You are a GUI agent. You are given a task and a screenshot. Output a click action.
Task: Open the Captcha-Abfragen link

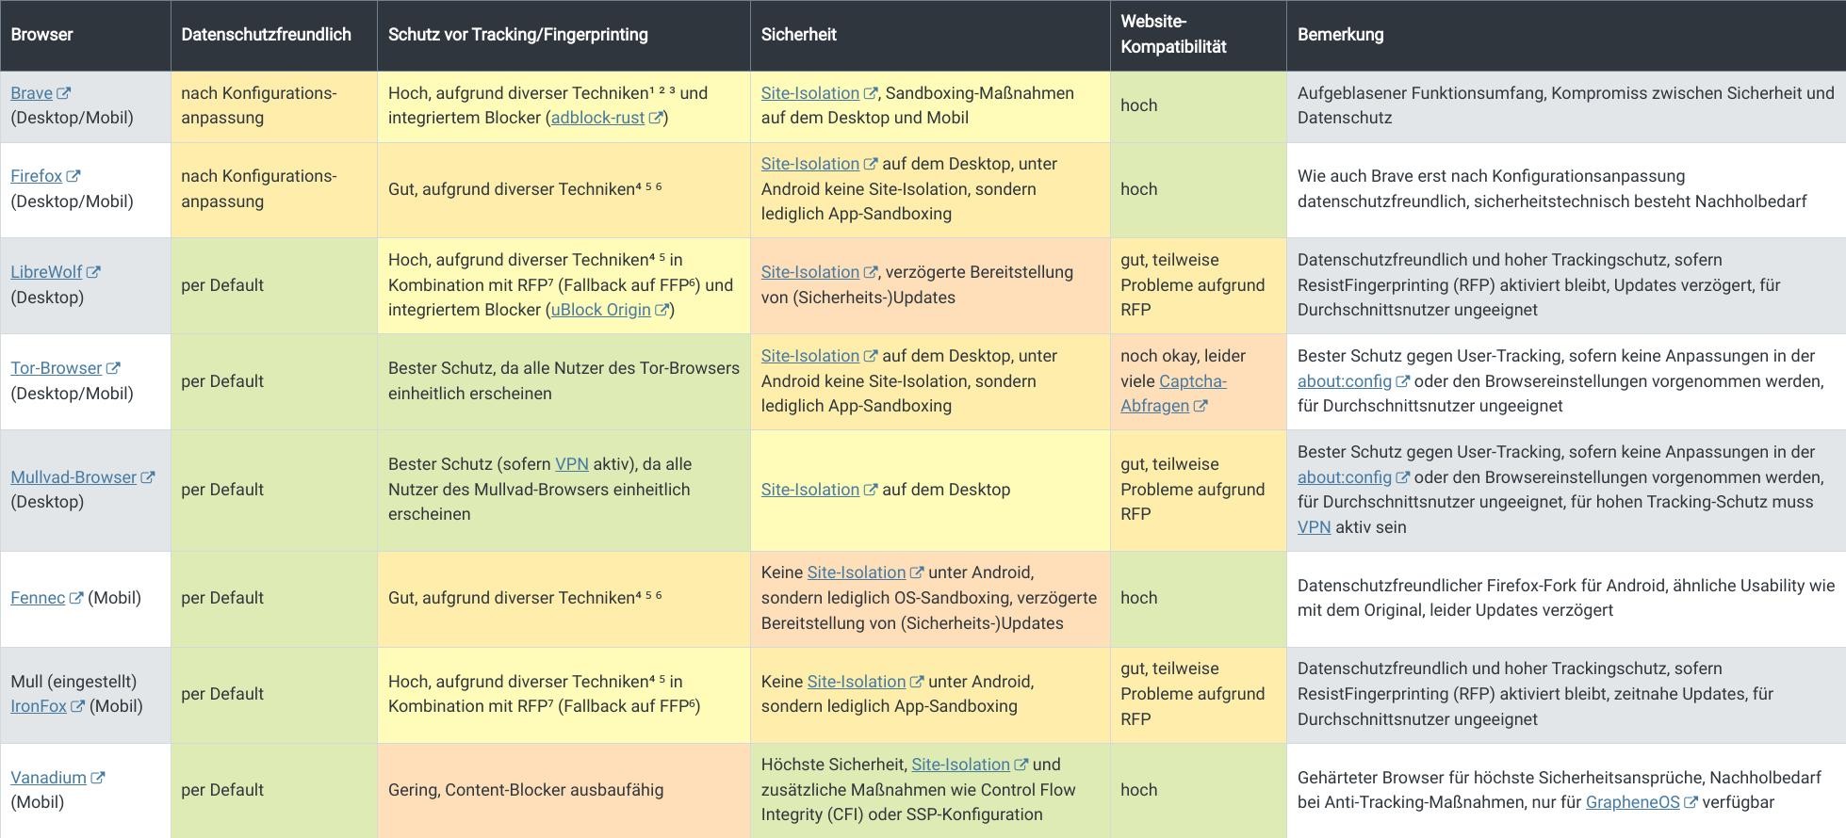[1173, 394]
